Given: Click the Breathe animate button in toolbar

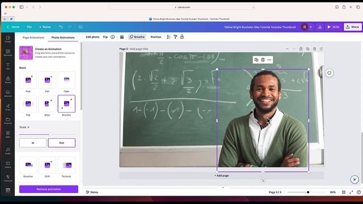Looking at the screenshot, I should click(137, 37).
